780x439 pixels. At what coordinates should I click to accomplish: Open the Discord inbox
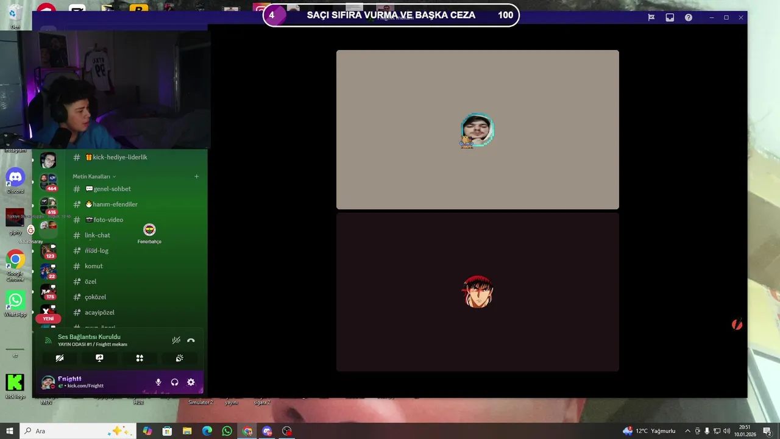(x=670, y=18)
